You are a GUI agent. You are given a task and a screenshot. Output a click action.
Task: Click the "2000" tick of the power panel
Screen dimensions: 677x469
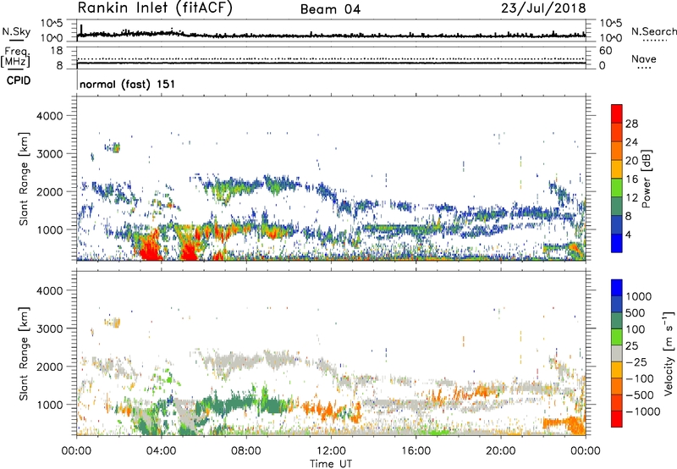point(49,191)
